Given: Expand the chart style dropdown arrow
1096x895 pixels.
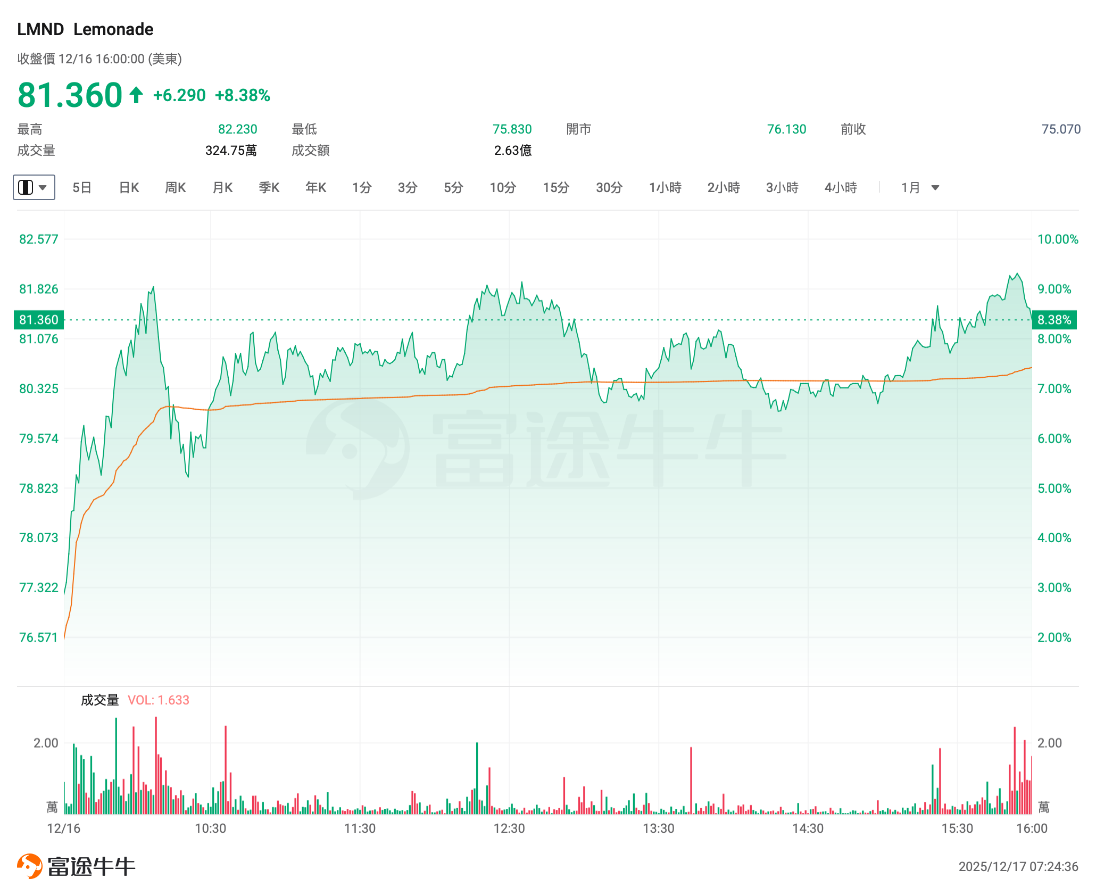Looking at the screenshot, I should coord(43,187).
